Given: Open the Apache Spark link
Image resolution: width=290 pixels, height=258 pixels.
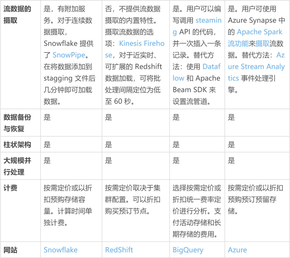Looking at the screenshot, I should click(259, 32).
